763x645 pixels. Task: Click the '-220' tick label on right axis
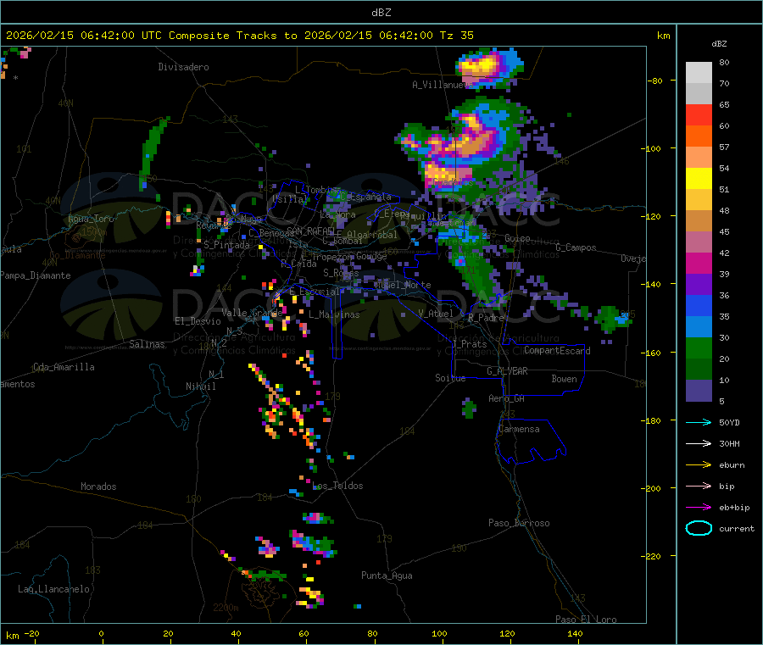(x=652, y=556)
